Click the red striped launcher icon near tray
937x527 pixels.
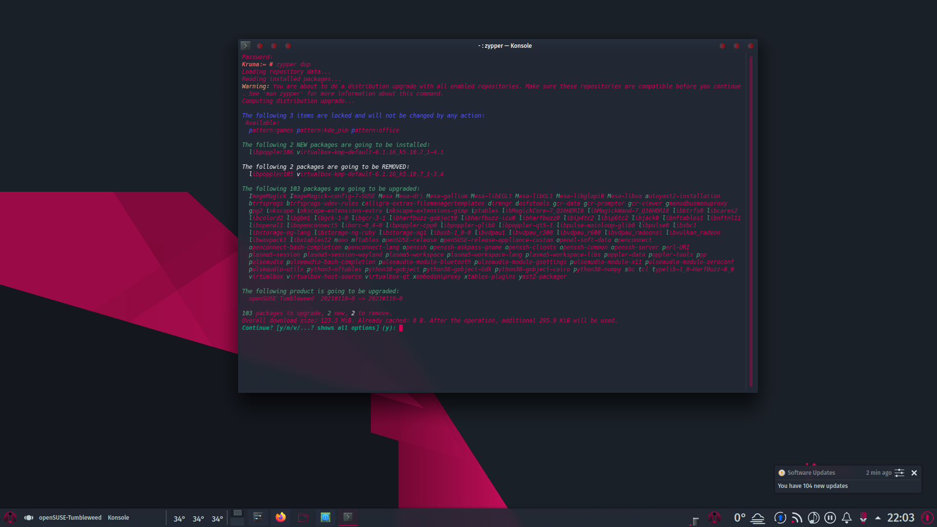pyautogui.click(x=714, y=517)
